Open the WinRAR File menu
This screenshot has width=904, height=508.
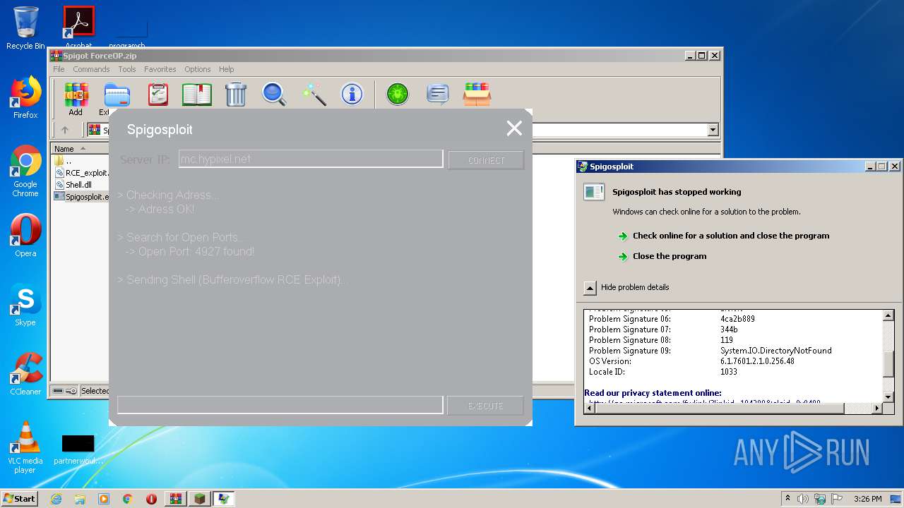point(59,69)
